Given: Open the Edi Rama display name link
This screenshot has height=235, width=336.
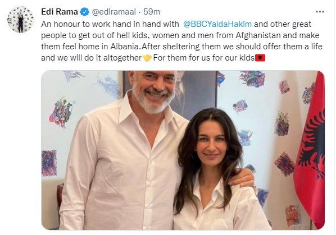Looking at the screenshot, I should click(x=60, y=12).
